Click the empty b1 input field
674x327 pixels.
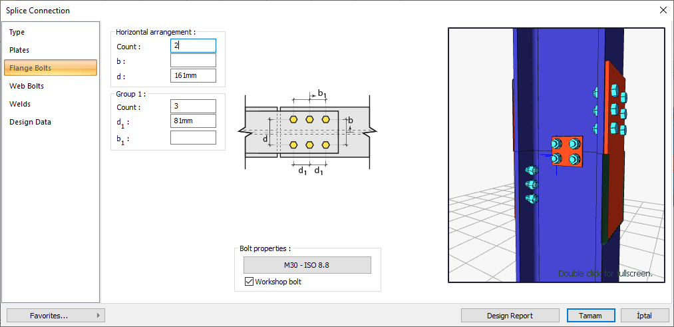pos(193,138)
